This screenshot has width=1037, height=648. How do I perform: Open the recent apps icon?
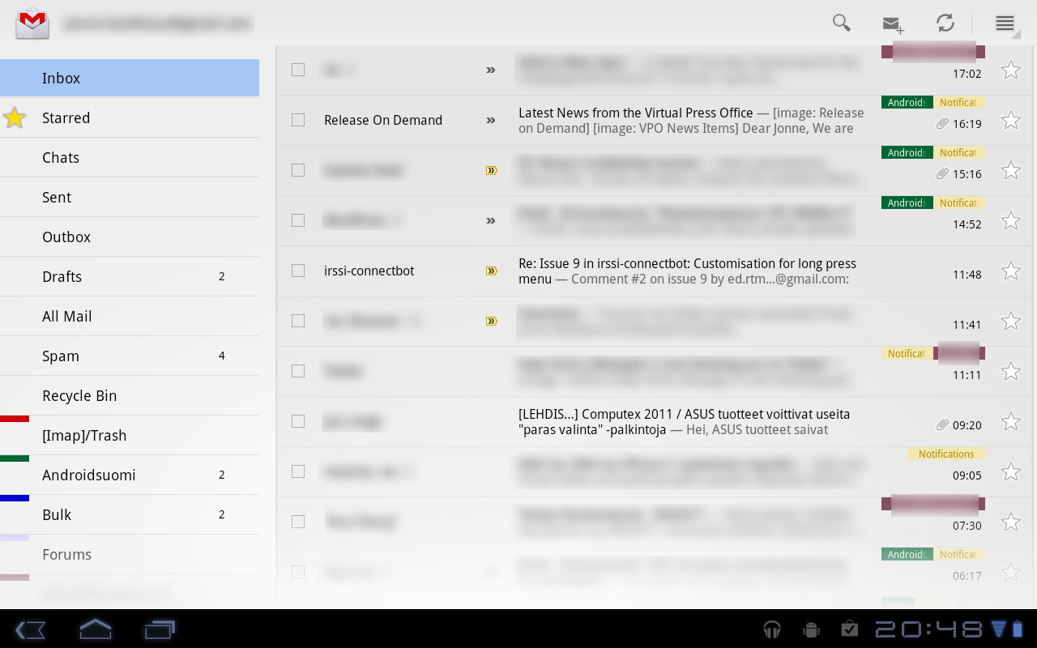click(x=160, y=629)
